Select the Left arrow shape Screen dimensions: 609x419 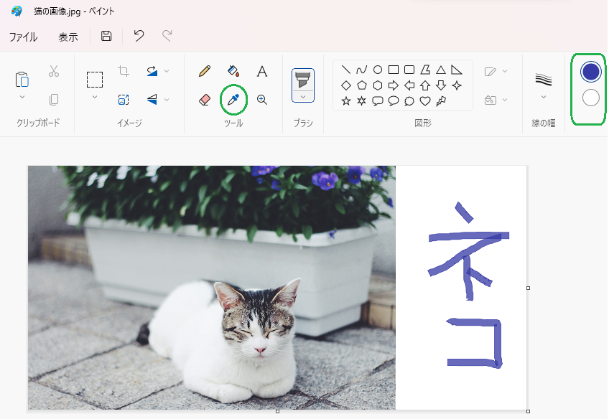[x=409, y=85]
